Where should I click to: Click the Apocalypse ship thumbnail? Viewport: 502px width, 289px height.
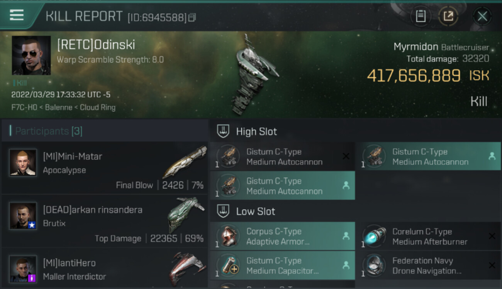(x=184, y=161)
